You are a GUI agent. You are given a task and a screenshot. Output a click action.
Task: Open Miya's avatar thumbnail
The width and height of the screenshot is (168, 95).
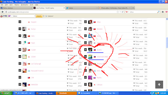pos(90,22)
